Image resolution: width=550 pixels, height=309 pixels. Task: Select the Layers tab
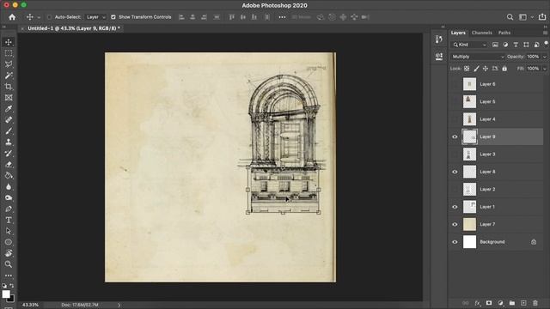[x=458, y=33]
